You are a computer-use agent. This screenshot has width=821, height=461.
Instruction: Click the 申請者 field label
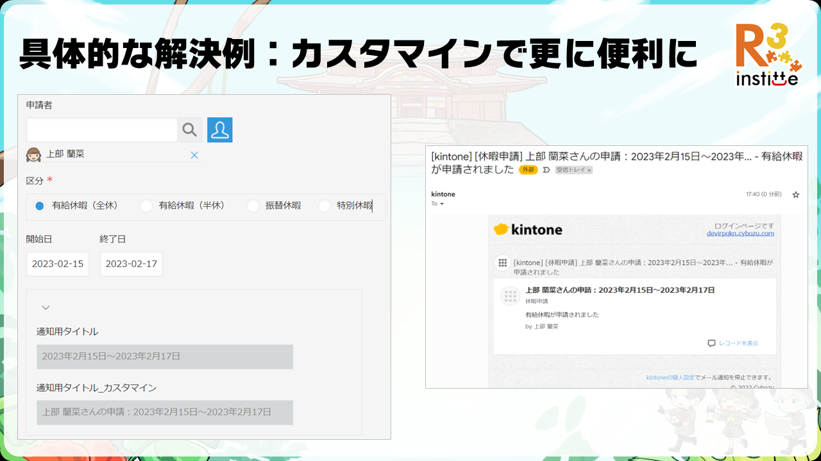click(x=39, y=105)
